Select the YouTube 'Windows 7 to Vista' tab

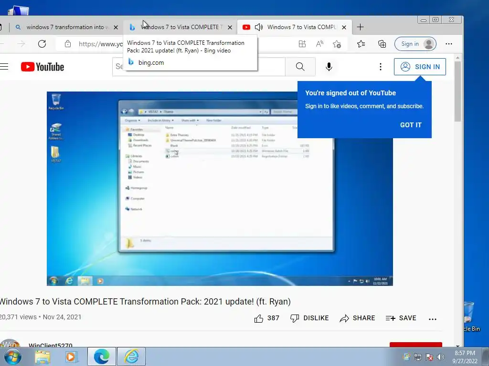click(x=295, y=27)
